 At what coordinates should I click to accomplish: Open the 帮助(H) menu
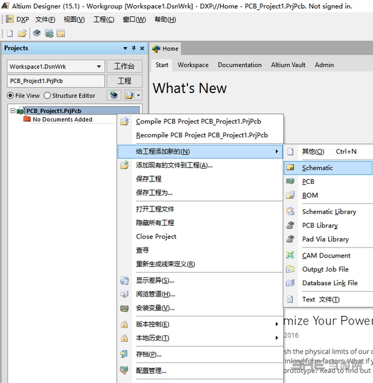click(x=165, y=19)
